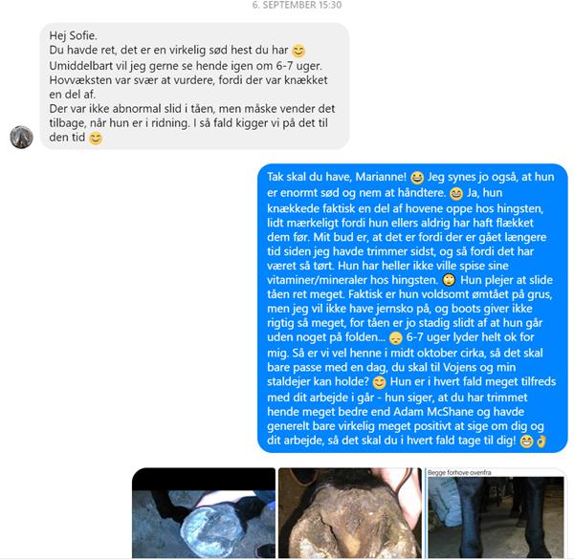Click the 'Begge forhove ovenfra' caption text

pos(459,472)
